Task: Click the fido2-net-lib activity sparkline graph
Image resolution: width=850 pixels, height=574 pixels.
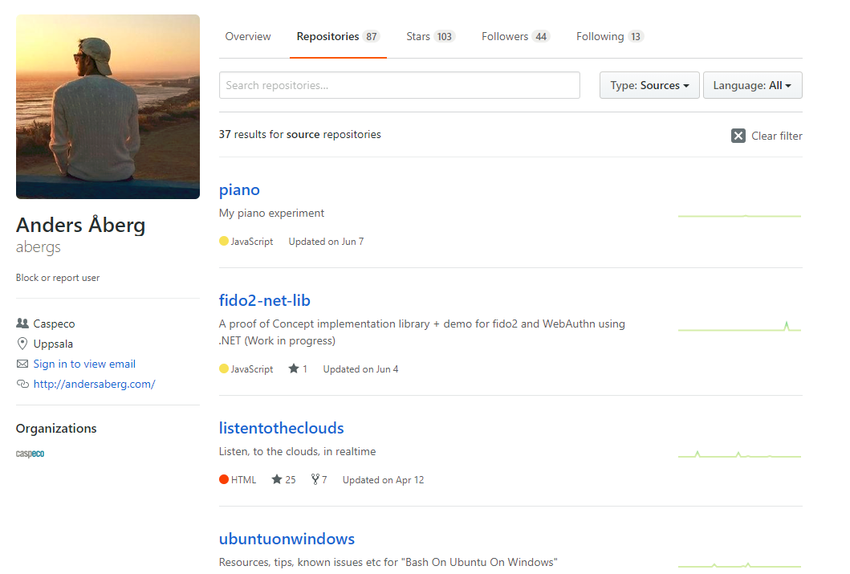Action: [x=739, y=326]
